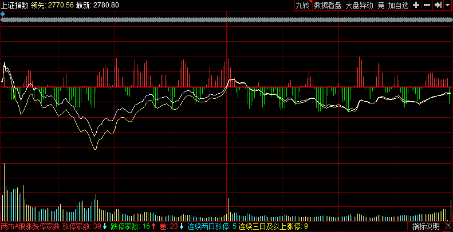Open the 九转 indicator tab
Screen dimensions: 453x232
302,5
